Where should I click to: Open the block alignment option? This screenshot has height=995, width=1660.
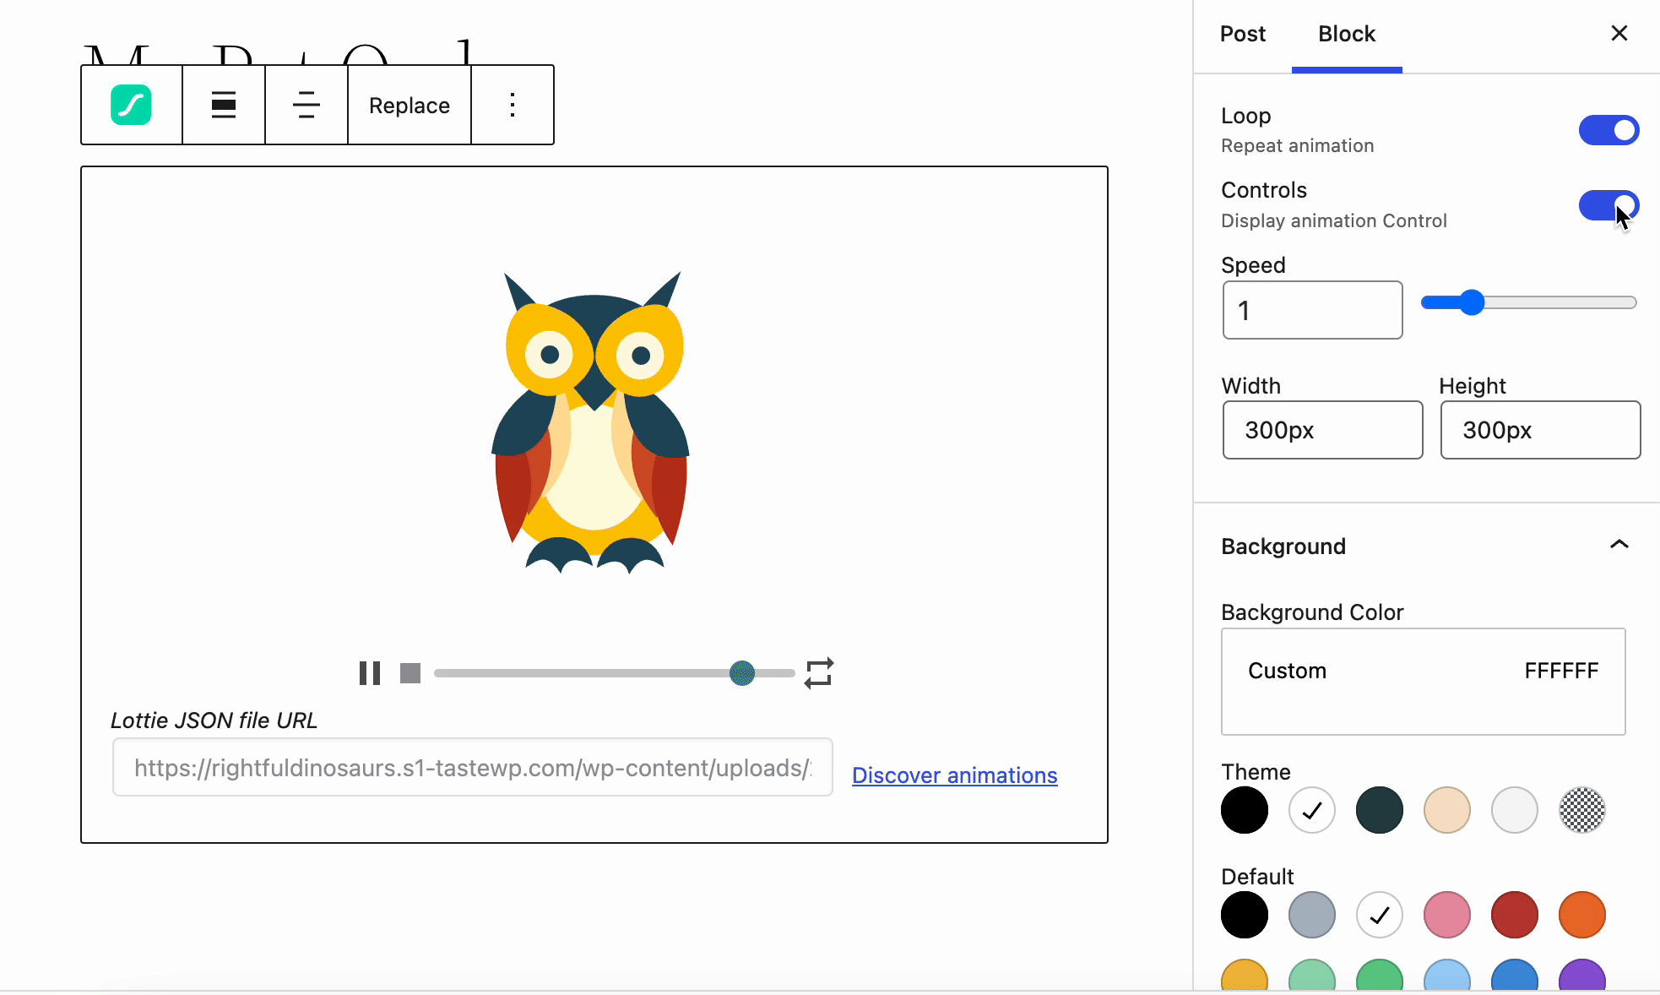click(224, 105)
